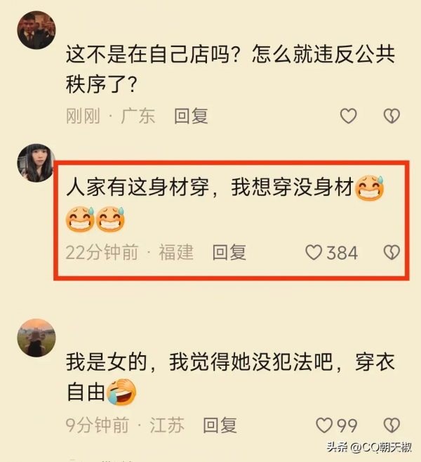Reply to the 9分钟前 江苏 comment
The image size is (421, 462).
coord(220,425)
